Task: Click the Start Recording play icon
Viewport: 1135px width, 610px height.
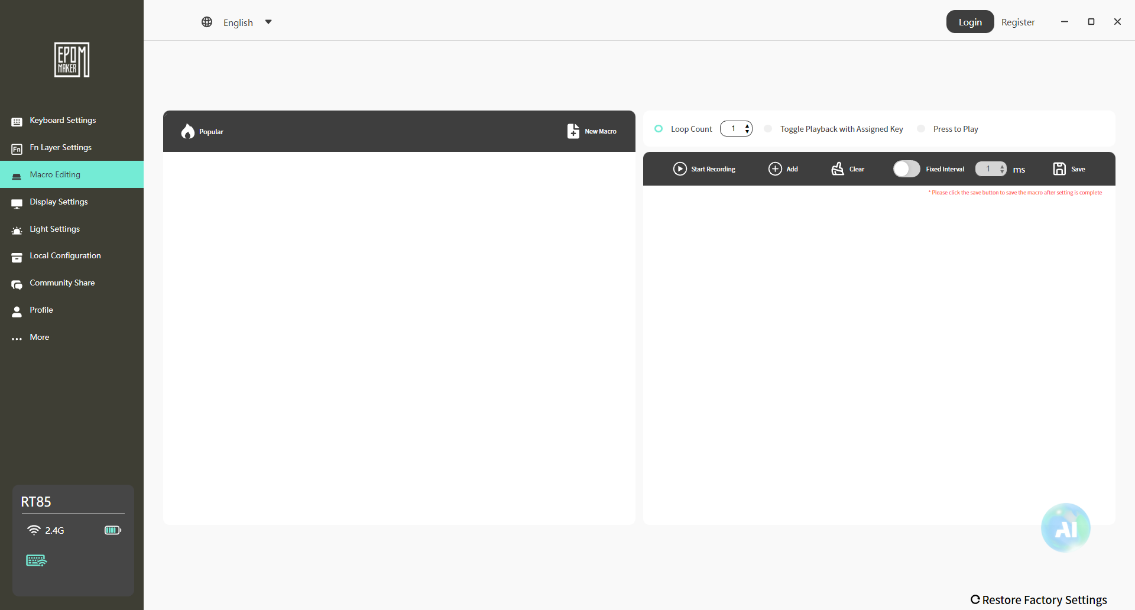Action: click(x=680, y=169)
